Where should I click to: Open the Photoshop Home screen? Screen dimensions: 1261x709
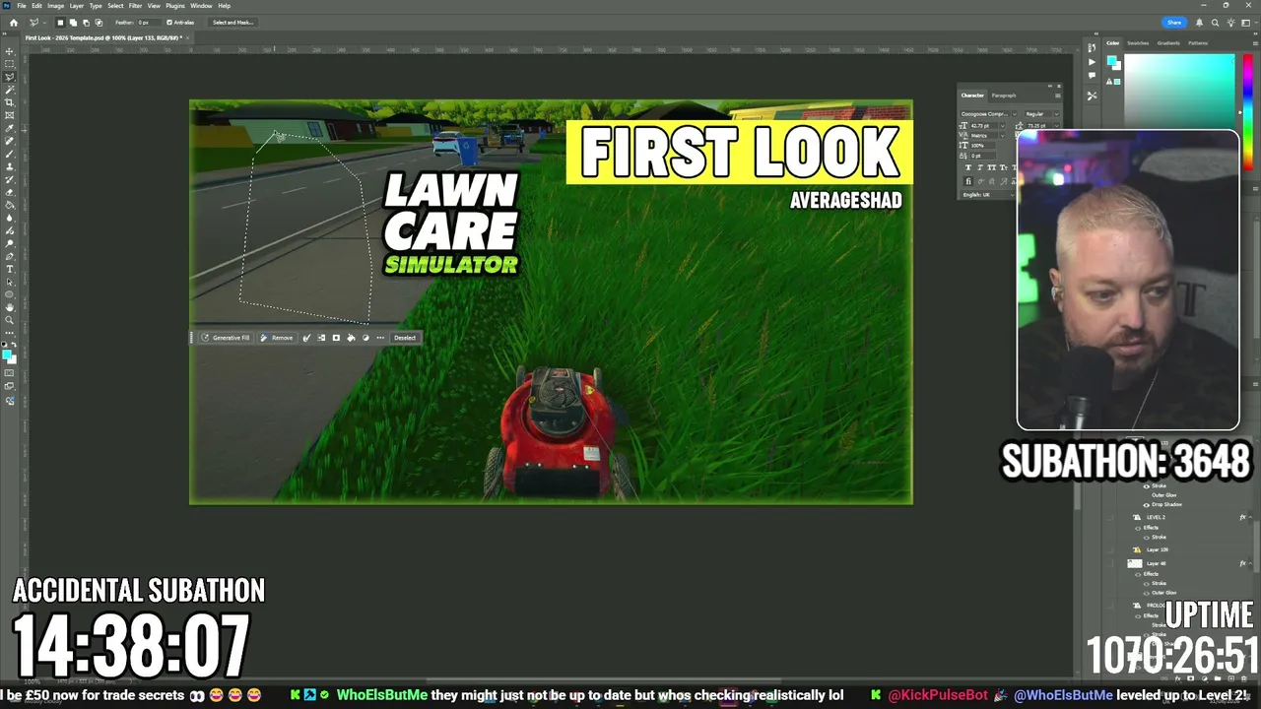(13, 22)
